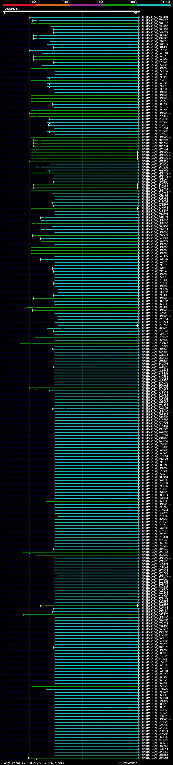Image resolution: width=173 pixels, height=765 pixels.
Task: Select hit label UniRef100_Q473J6
Action: tap(155, 393)
